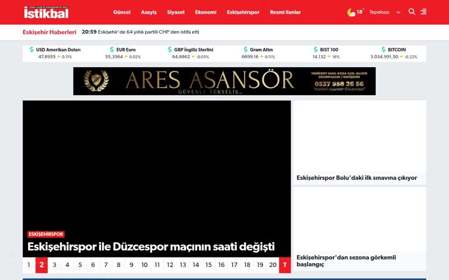Viewport: 449px width, 280px height.
Task: Open the Ares Asansör banner ad
Action: coord(224,81)
